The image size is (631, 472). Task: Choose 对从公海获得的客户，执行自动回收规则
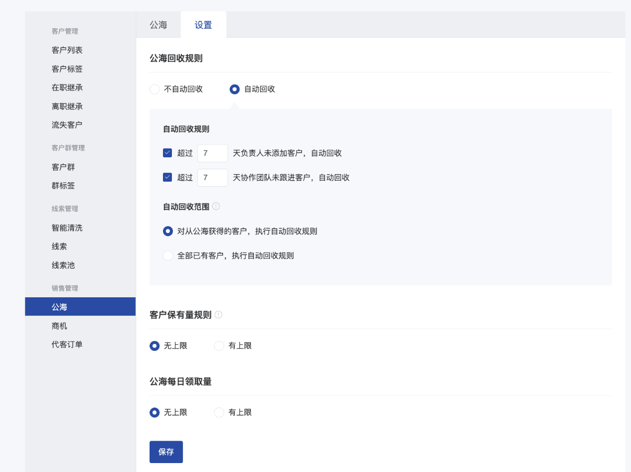tap(168, 231)
